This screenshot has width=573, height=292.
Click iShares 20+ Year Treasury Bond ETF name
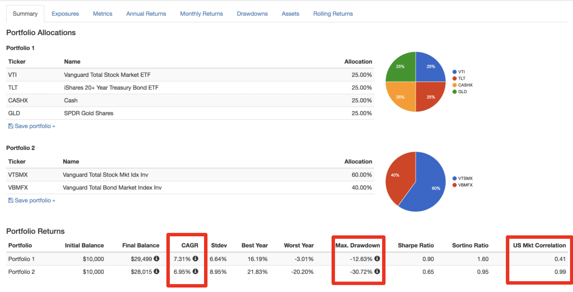111,88
